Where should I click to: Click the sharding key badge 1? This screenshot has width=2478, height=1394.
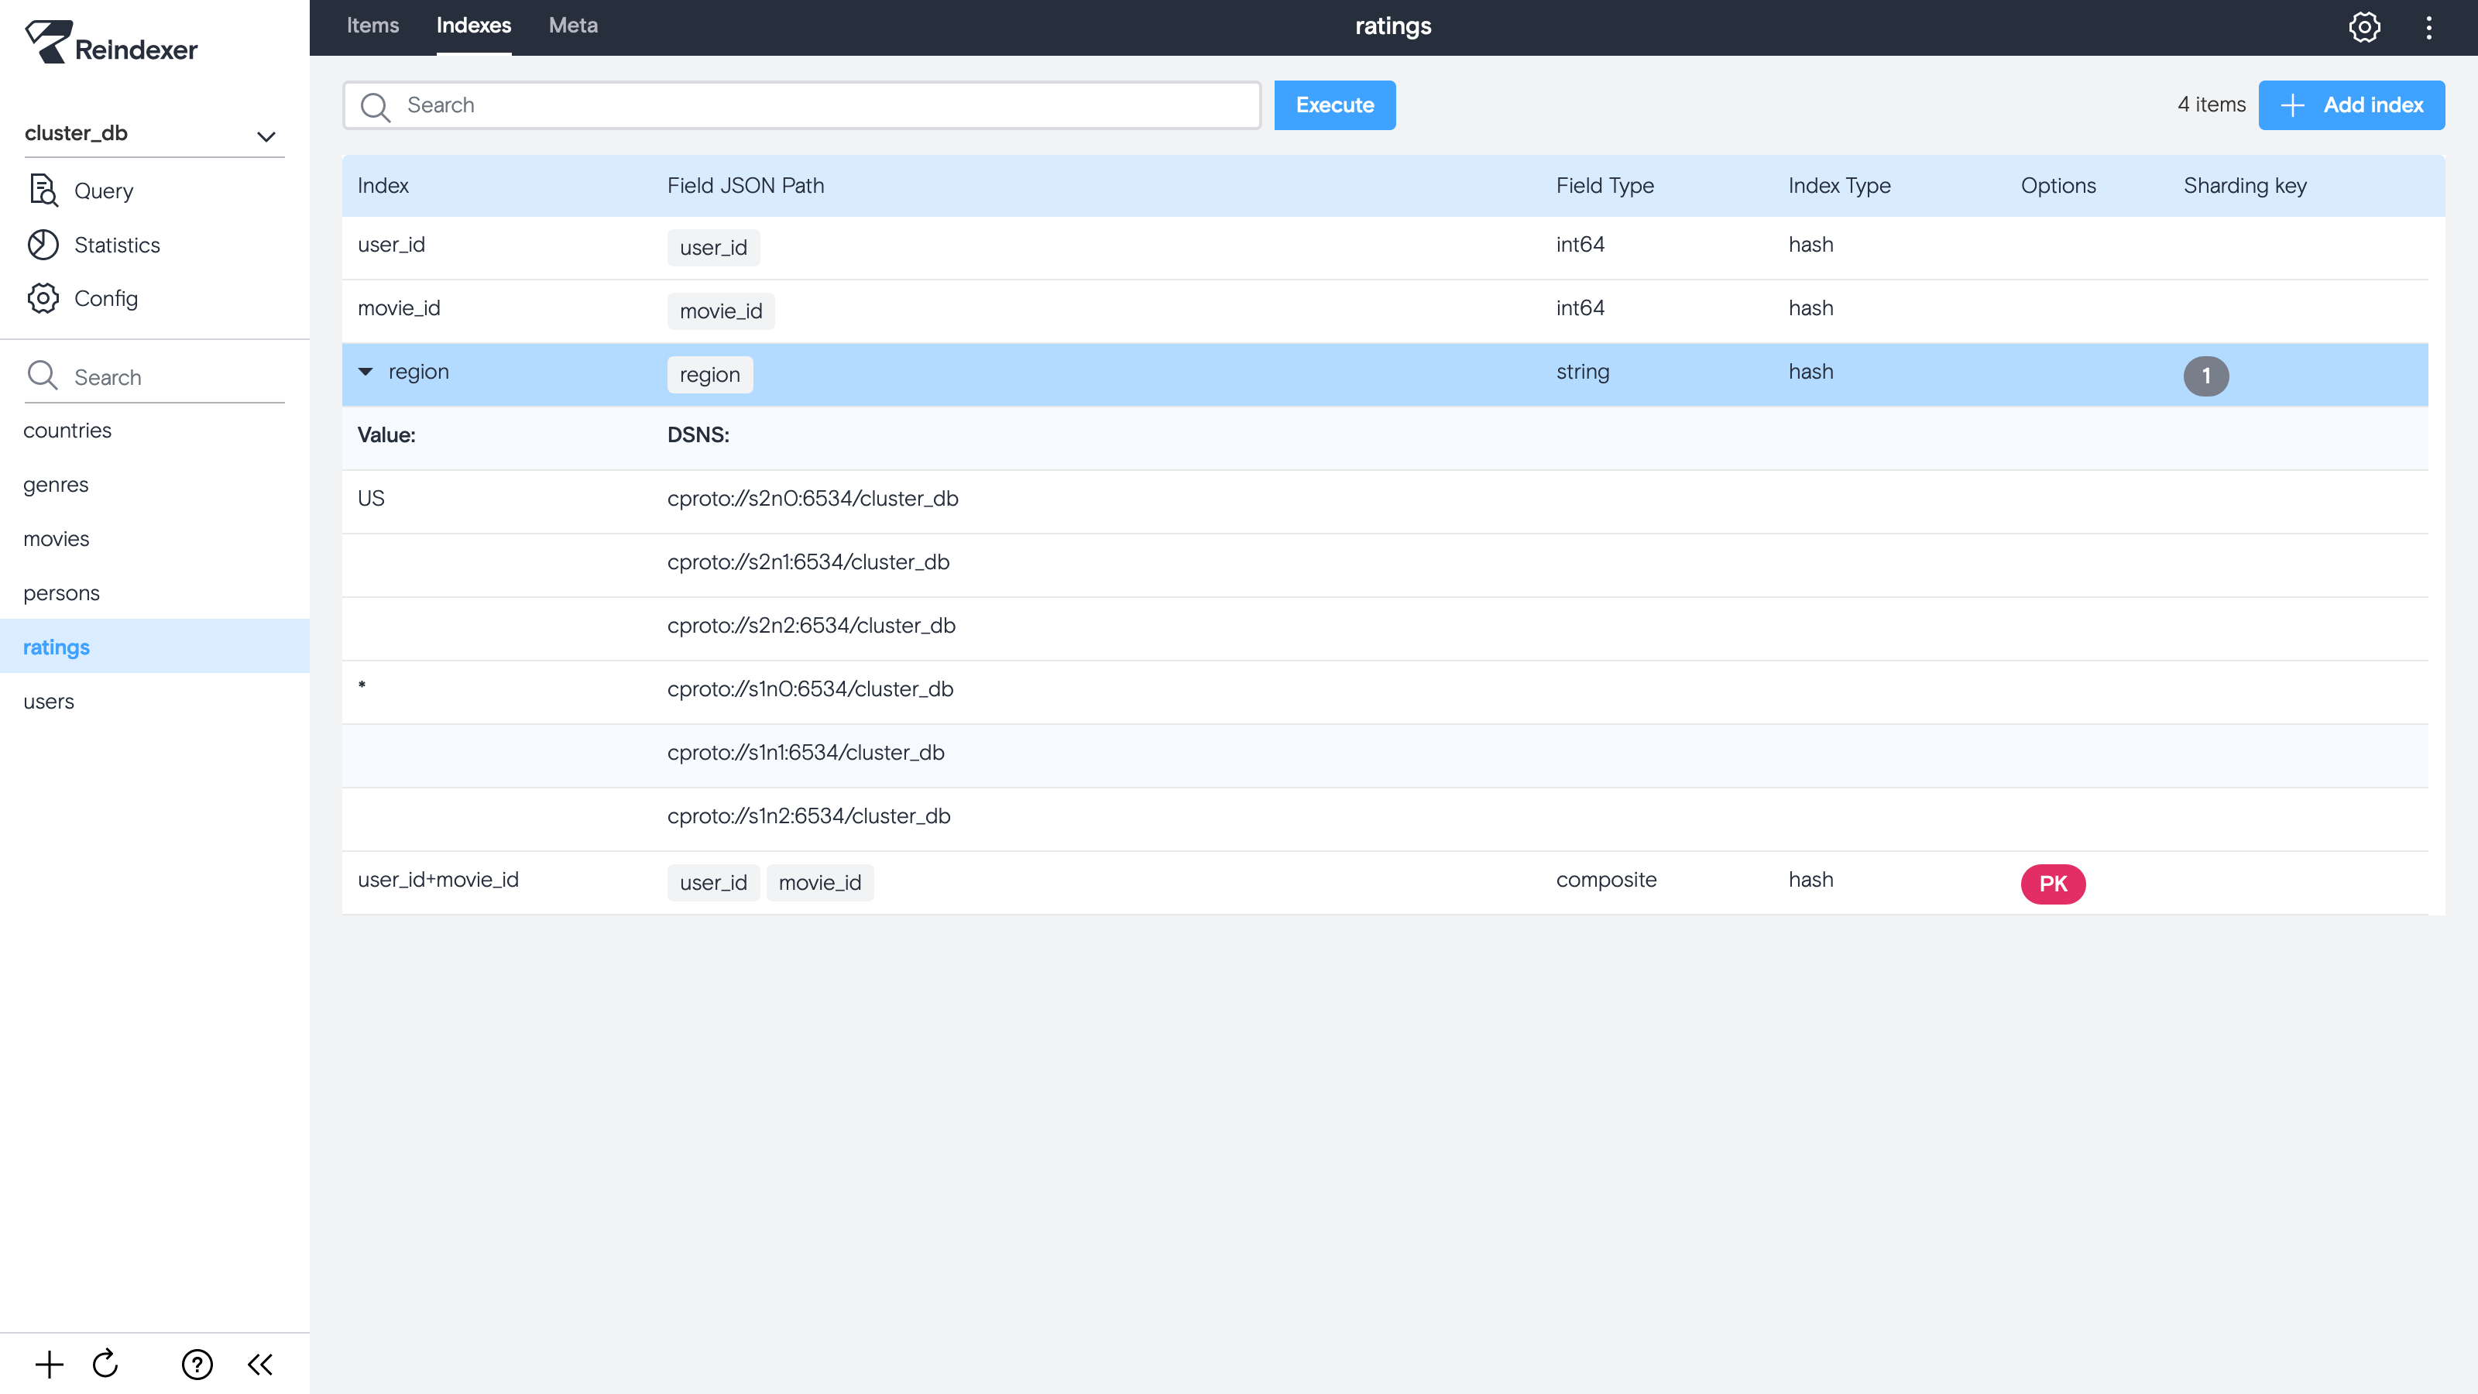[2205, 375]
